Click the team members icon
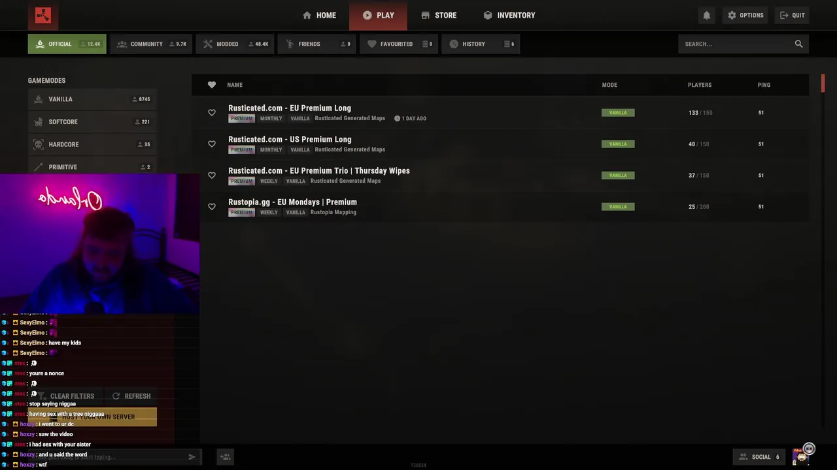Screen dimensions: 837x470 point(225,457)
